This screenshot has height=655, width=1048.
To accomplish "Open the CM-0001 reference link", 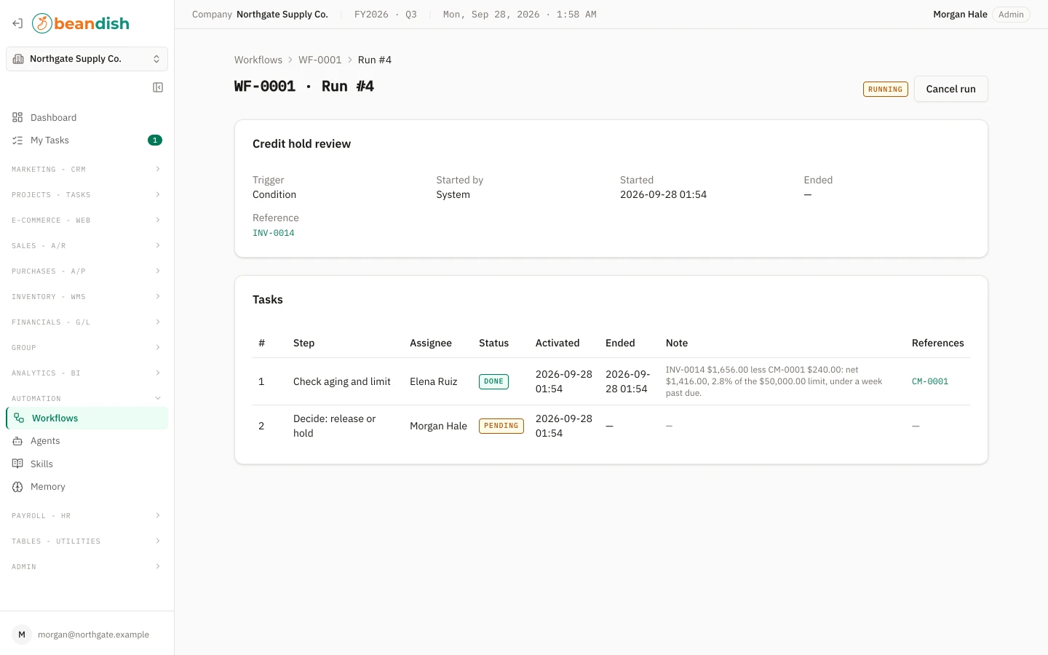I will pyautogui.click(x=930, y=381).
